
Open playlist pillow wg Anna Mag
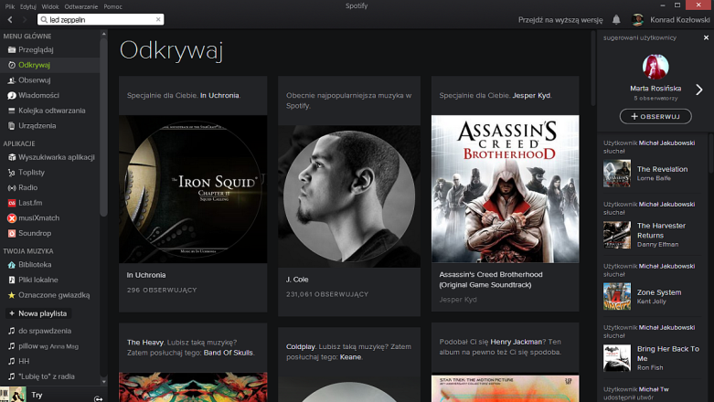[x=50, y=346]
